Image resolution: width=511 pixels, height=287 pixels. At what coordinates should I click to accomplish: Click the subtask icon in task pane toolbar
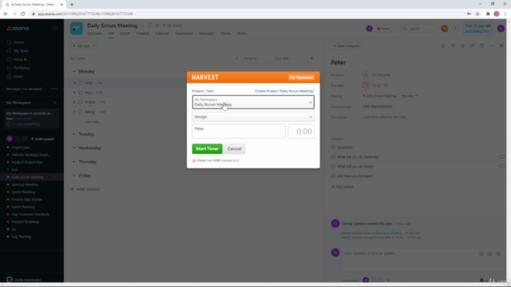tap(462, 46)
